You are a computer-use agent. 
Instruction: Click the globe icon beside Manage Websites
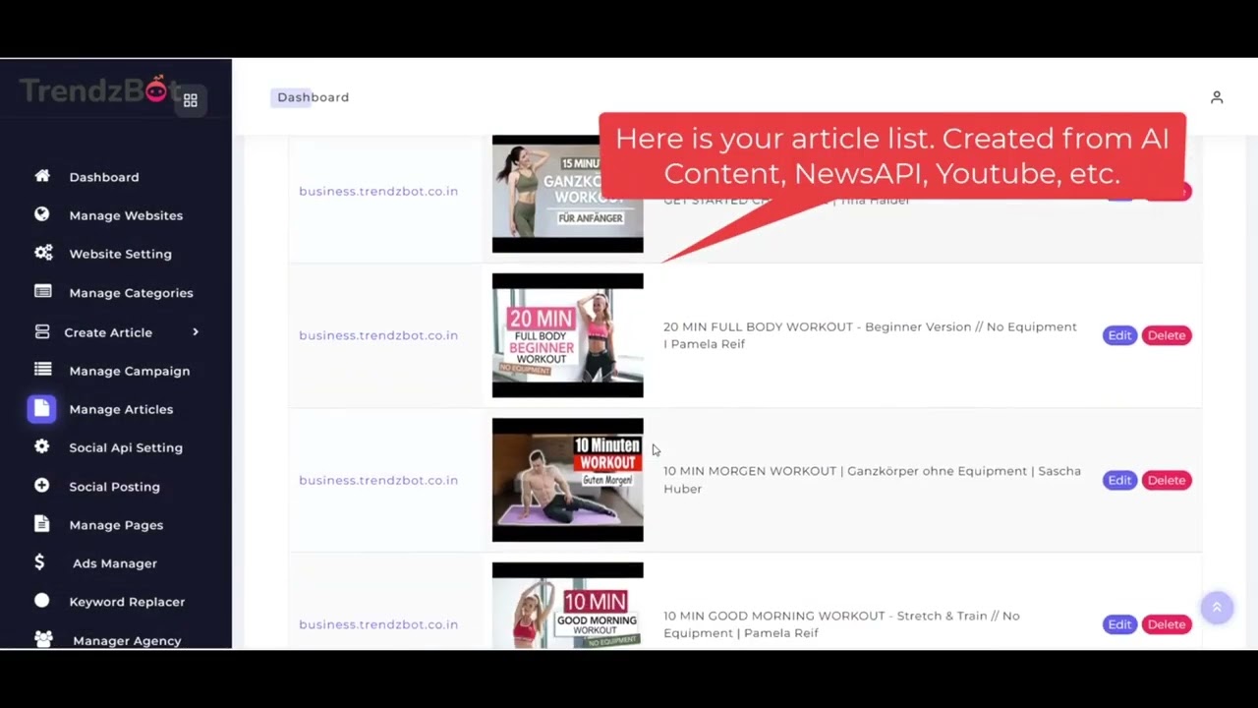42,214
